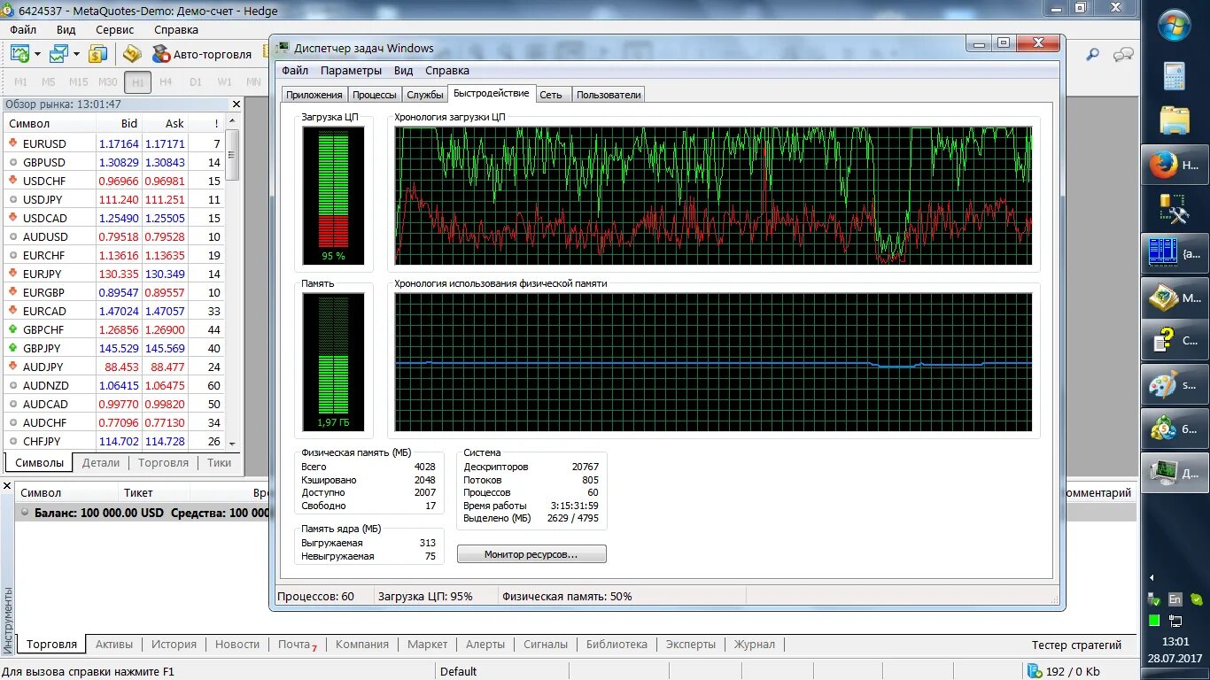Click the dollar-sign Market Watch icon
The image size is (1210, 680).
98,54
